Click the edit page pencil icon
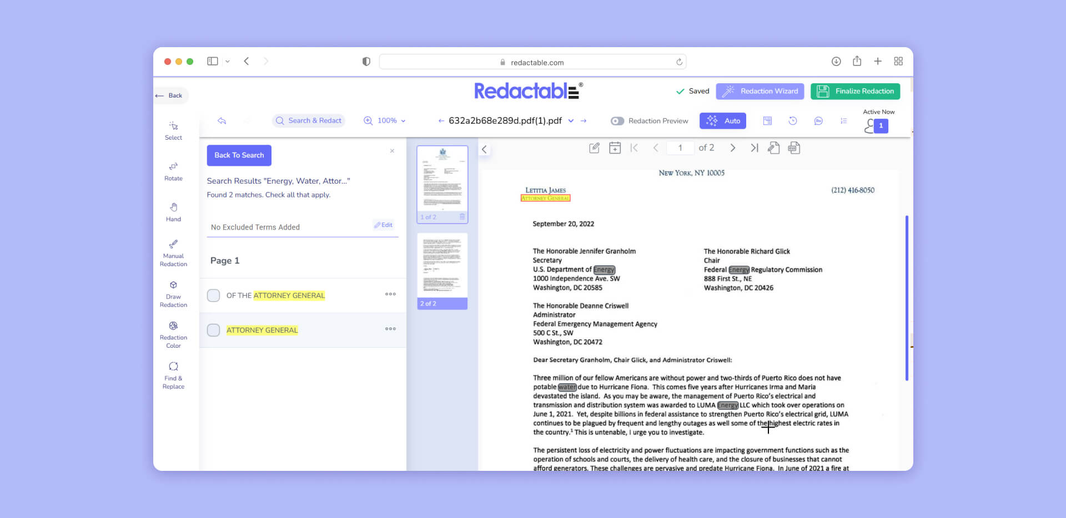1066x518 pixels. click(594, 148)
